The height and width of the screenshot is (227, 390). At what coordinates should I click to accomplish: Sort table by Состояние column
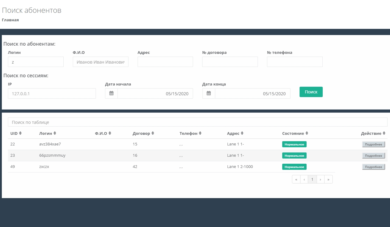click(295, 133)
